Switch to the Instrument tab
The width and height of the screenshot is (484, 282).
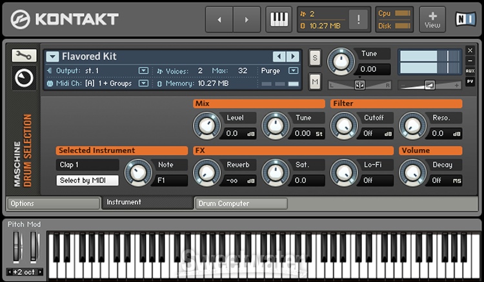pyautogui.click(x=148, y=203)
